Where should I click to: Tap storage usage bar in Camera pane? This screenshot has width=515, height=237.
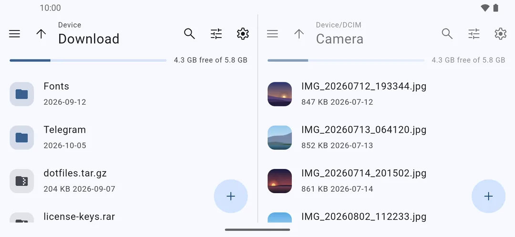[x=346, y=60]
